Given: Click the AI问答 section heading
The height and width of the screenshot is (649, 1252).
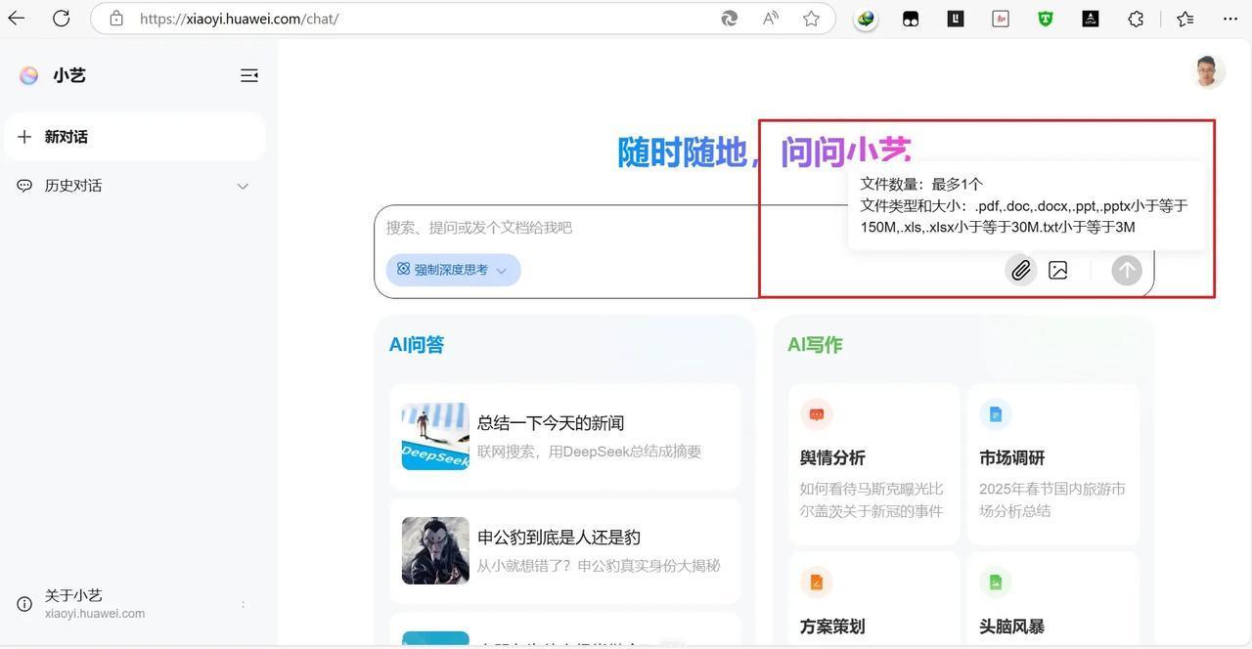Looking at the screenshot, I should click(x=417, y=344).
